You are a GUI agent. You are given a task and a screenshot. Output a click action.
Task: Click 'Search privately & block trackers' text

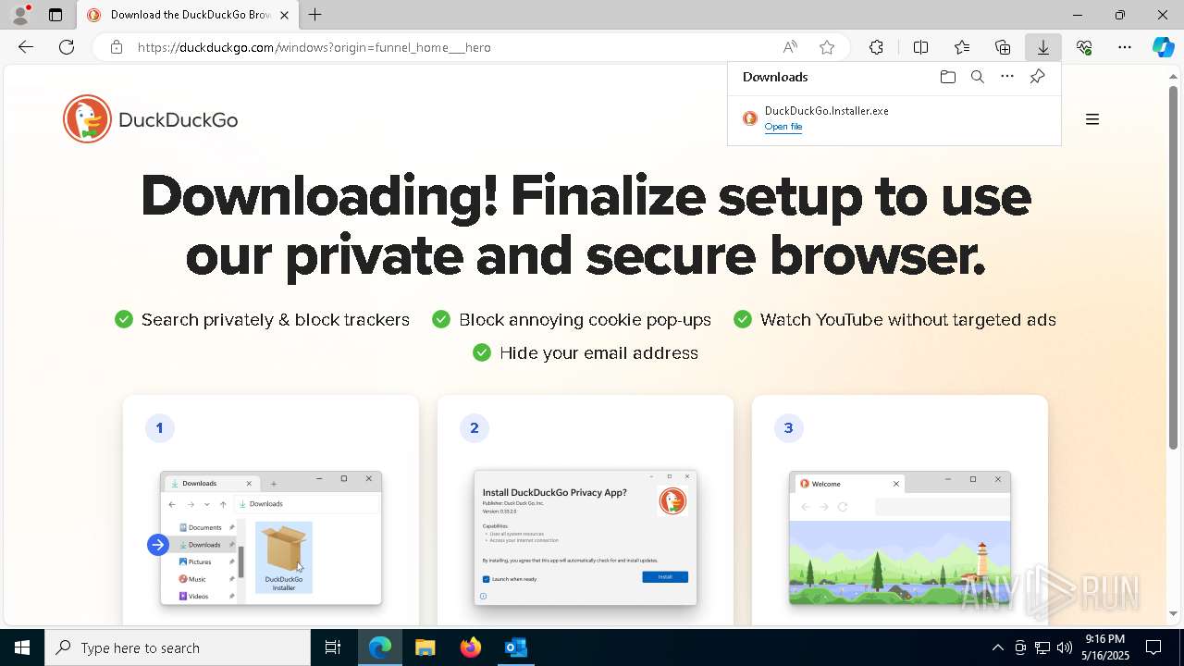(x=276, y=319)
